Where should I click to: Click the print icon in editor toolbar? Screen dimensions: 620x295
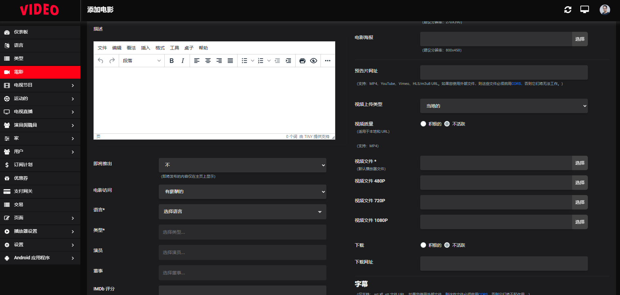[x=302, y=61]
